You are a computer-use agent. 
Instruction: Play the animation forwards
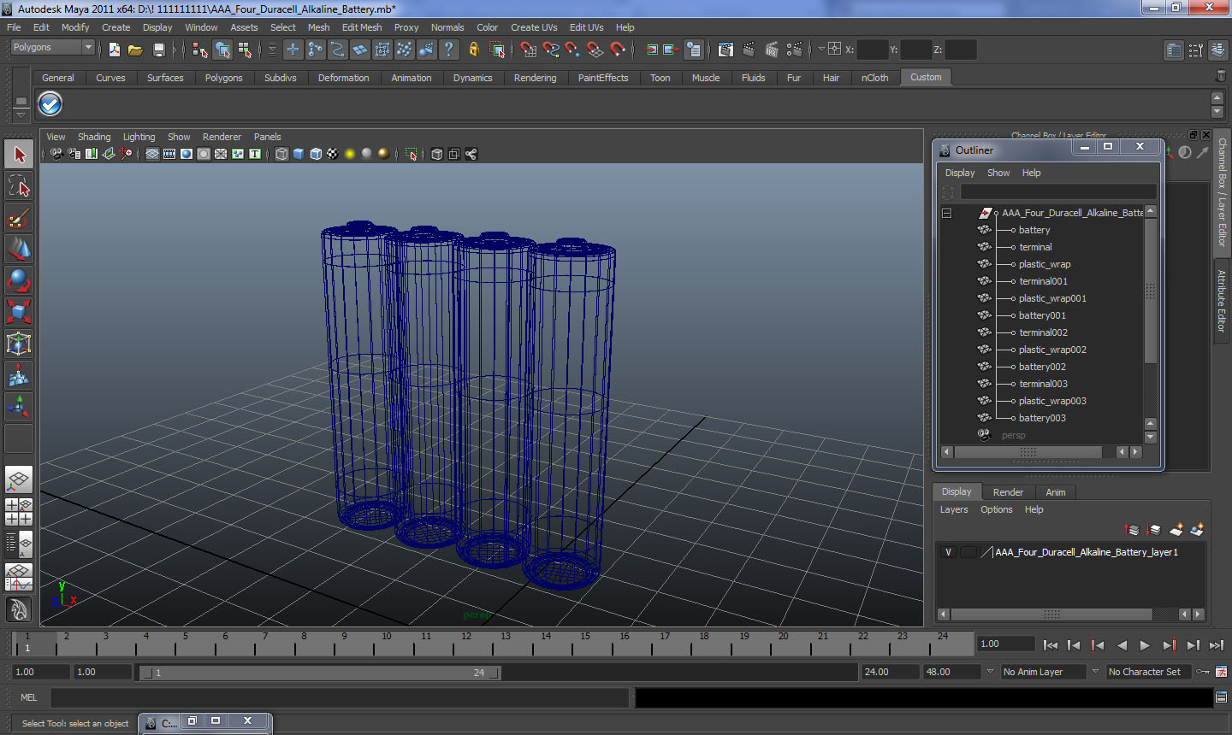(x=1145, y=646)
